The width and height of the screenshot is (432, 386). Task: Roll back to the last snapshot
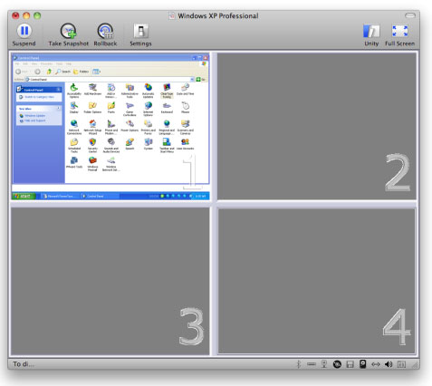[x=105, y=34]
